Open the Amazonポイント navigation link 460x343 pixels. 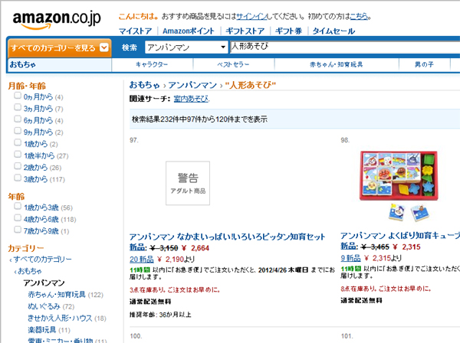coord(189,31)
